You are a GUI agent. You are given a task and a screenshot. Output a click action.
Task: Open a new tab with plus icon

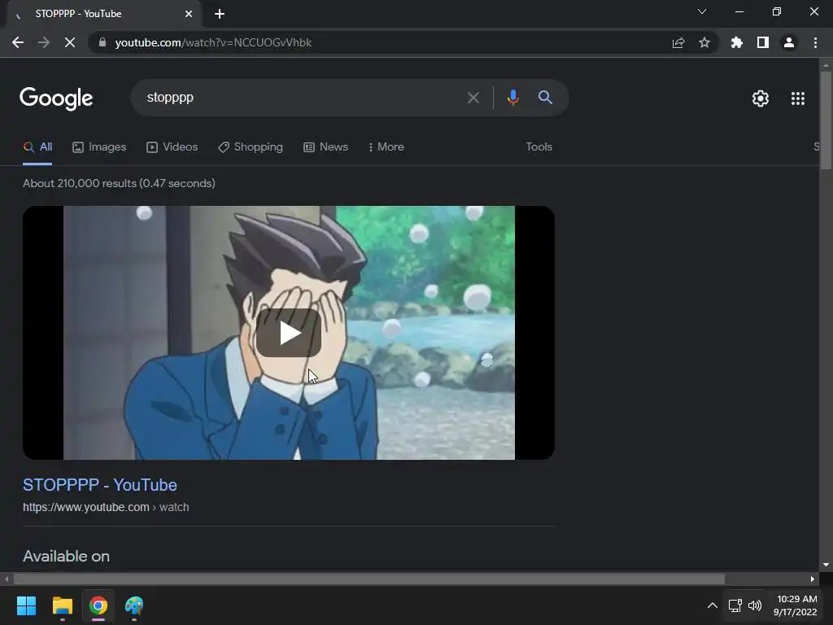(x=220, y=14)
